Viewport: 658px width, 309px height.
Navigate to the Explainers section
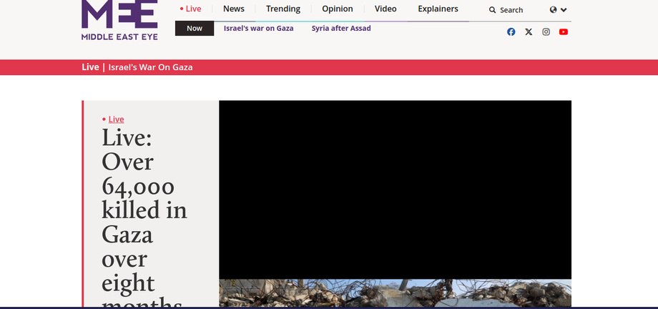(438, 9)
